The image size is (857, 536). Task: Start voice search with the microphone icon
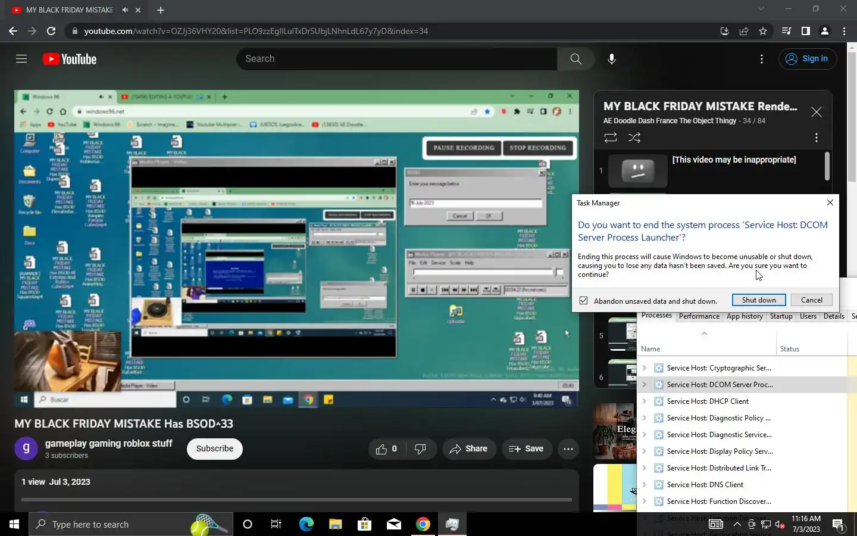[611, 59]
